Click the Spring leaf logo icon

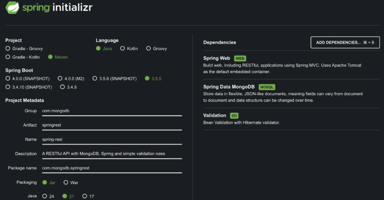(12, 7)
